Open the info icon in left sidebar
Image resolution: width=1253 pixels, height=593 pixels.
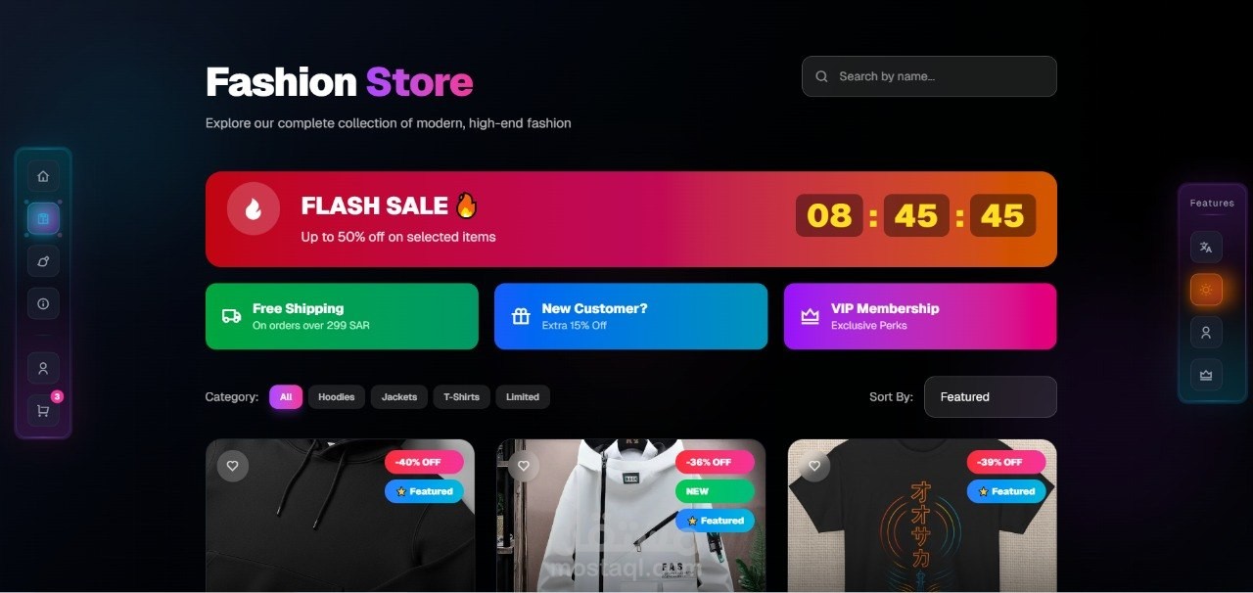(x=43, y=303)
